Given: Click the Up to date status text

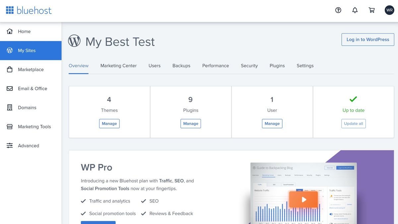Looking at the screenshot, I should [x=354, y=110].
